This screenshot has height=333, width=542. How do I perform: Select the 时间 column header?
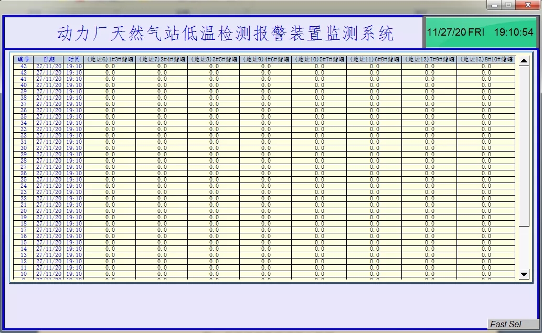[x=74, y=60]
